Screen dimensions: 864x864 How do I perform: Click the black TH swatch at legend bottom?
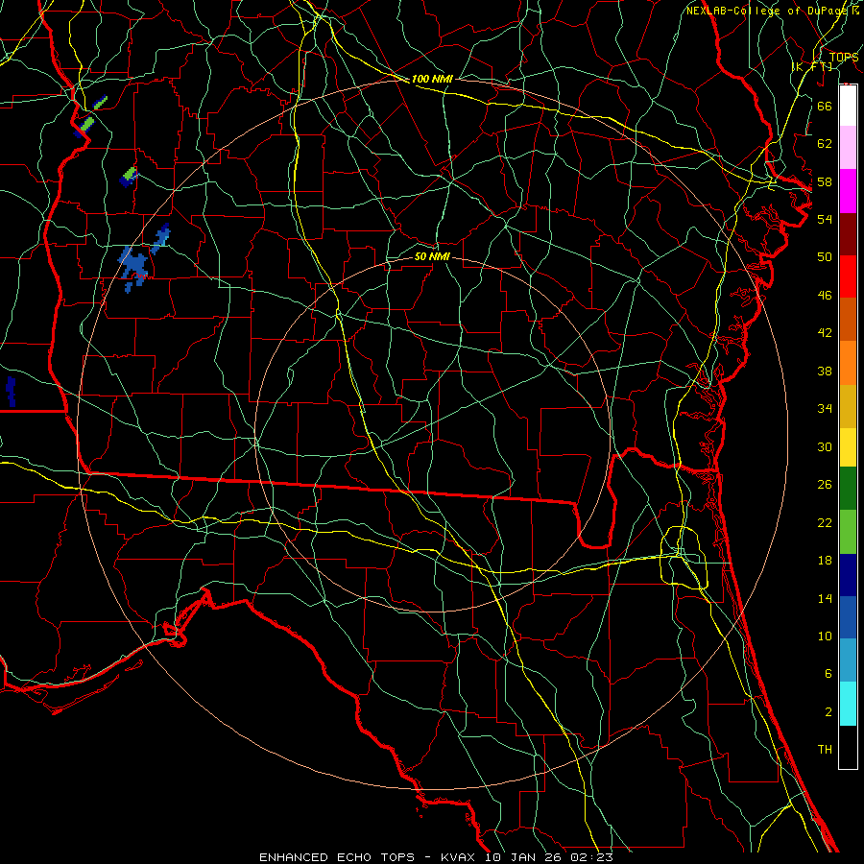pyautogui.click(x=848, y=747)
